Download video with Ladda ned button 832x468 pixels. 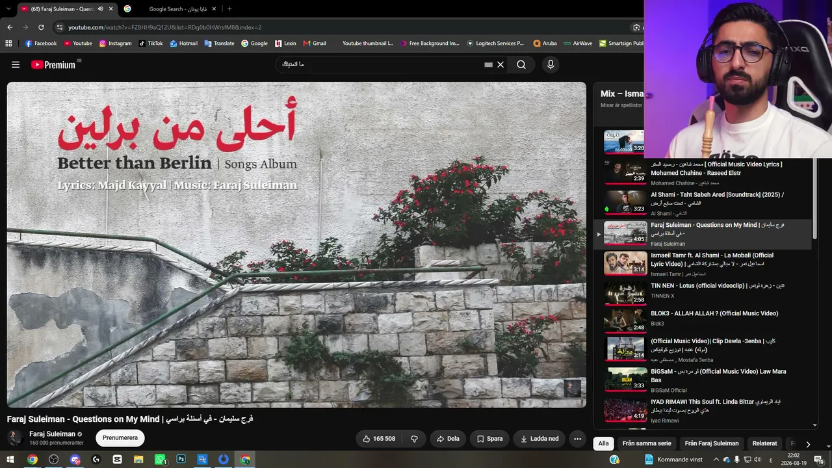coord(539,439)
